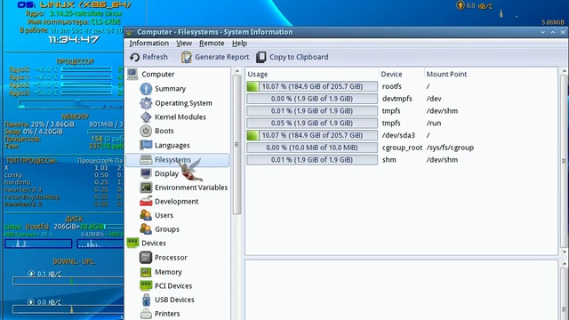The height and width of the screenshot is (320, 569).
Task: Select the shm device row
Action: [389, 160]
